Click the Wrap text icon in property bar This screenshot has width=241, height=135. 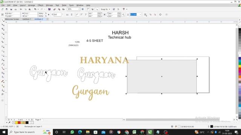145,15
